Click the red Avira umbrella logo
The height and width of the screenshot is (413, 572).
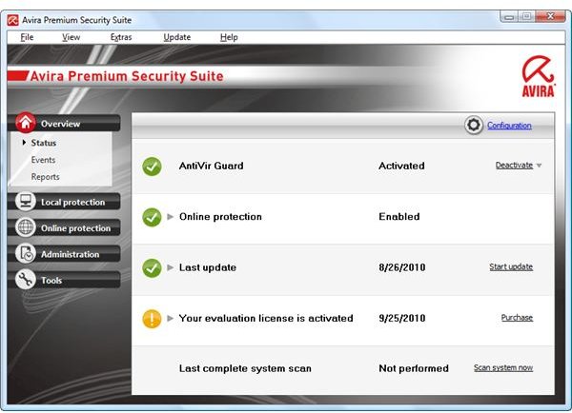[538, 76]
